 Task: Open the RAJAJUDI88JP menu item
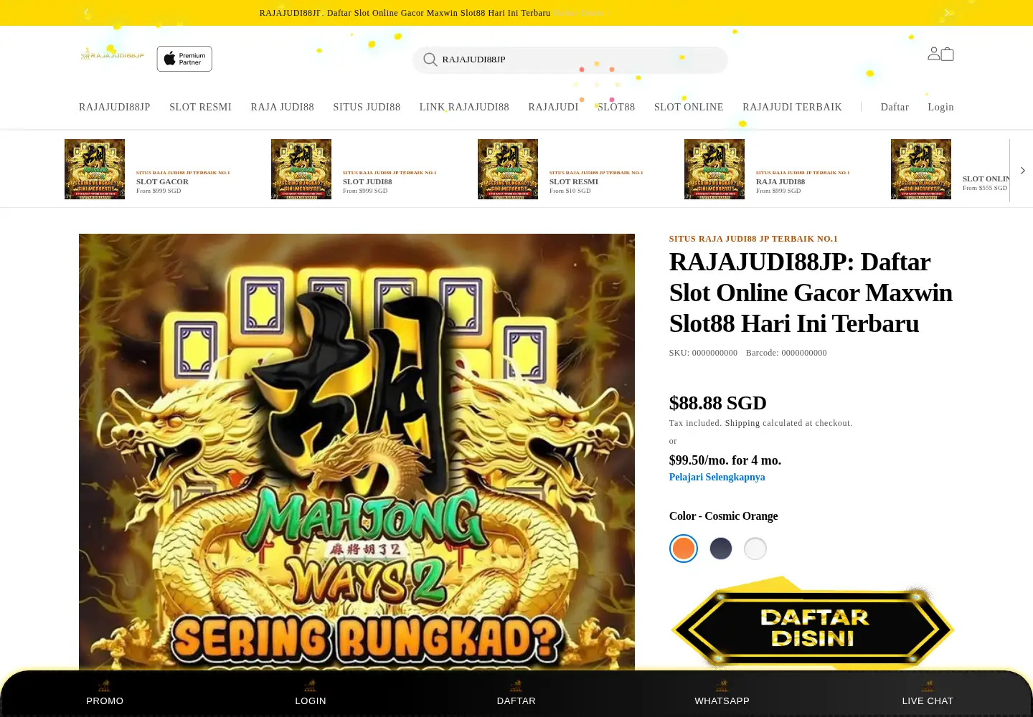tap(115, 107)
